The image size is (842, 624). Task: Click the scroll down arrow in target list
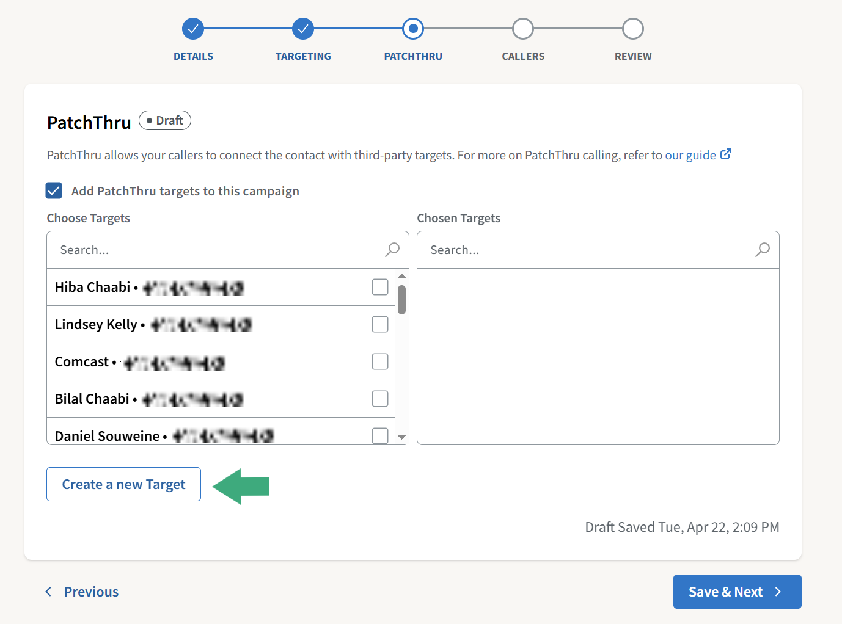coord(401,437)
